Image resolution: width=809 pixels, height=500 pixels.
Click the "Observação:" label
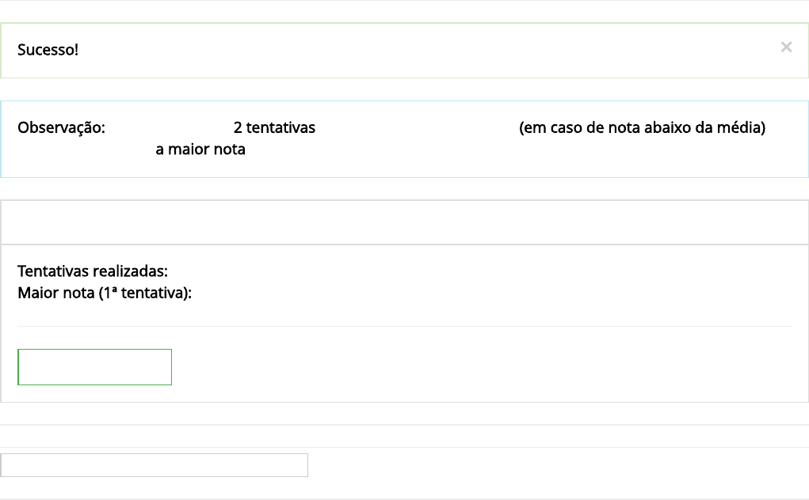click(61, 128)
